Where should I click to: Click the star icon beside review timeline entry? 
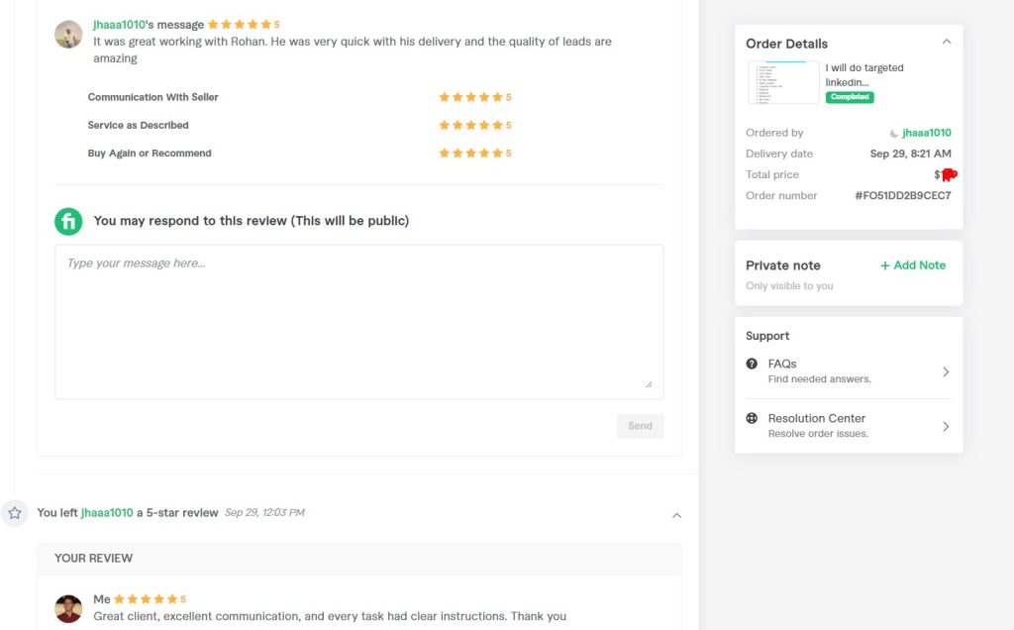tap(14, 513)
